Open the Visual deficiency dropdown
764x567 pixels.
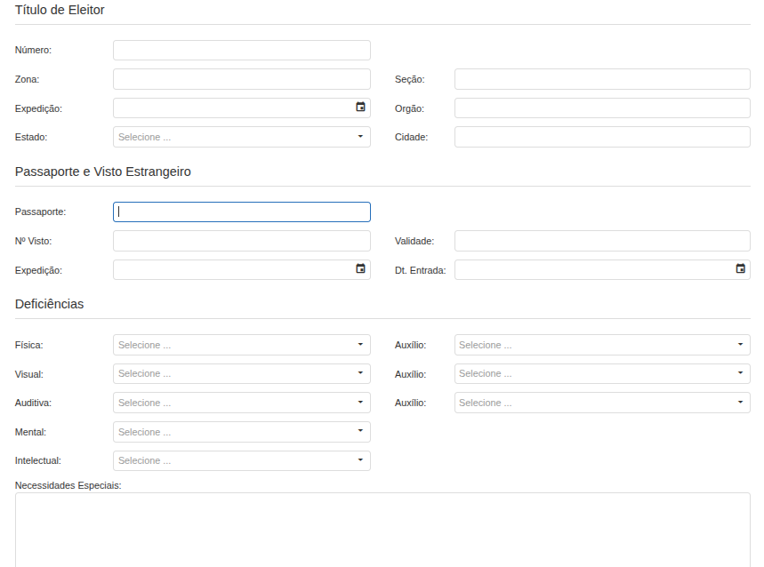241,373
